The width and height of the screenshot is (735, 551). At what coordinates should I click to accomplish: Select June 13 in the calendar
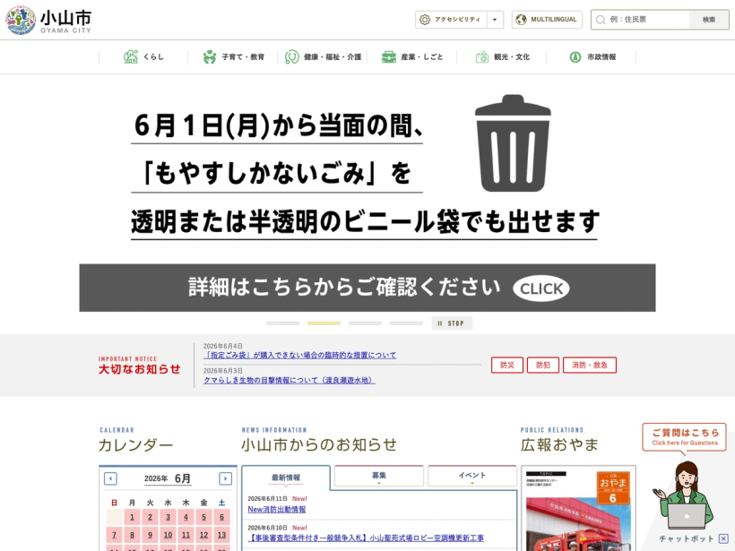coord(221,535)
